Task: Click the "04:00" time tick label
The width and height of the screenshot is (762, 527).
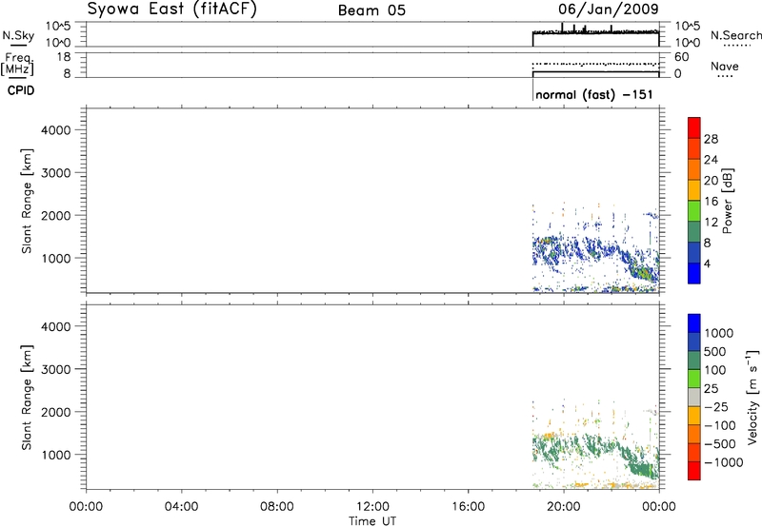Action: pyautogui.click(x=182, y=507)
